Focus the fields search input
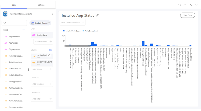The image size is (201, 111). tap(14, 23)
